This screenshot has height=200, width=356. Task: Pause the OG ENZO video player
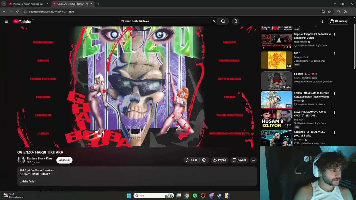[x=136, y=87]
